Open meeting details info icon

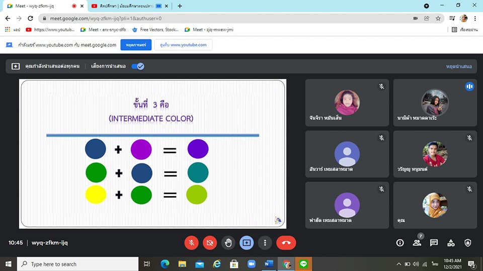[400, 243]
